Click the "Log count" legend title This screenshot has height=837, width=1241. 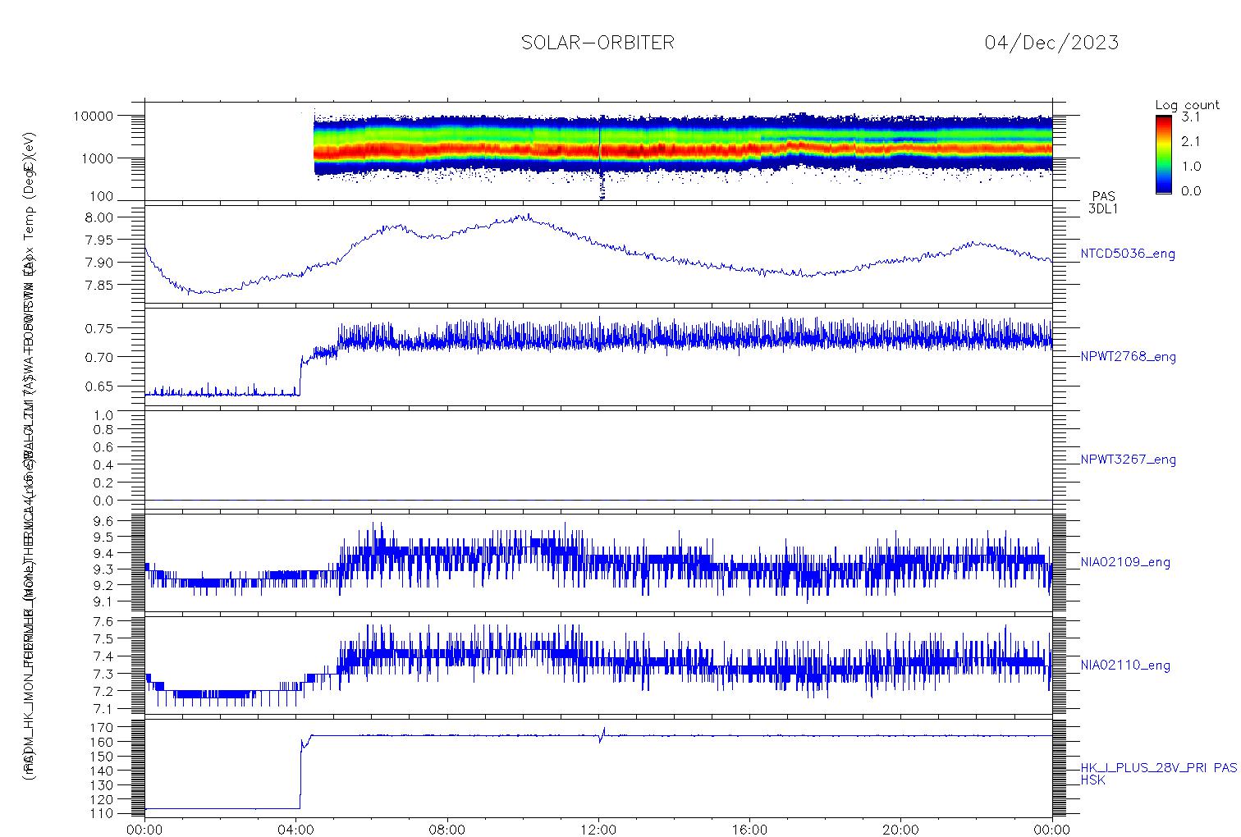[1187, 105]
